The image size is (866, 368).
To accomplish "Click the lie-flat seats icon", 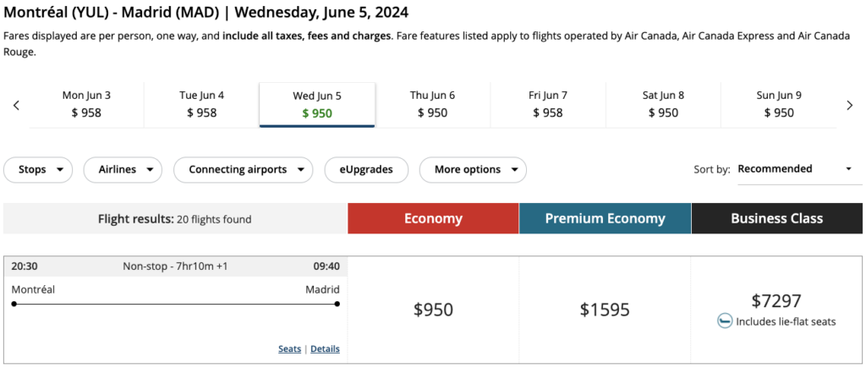I will (x=725, y=321).
